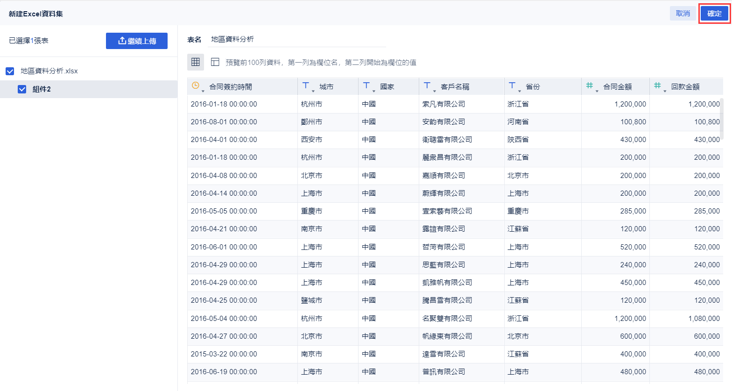Change text type icon of 客戶名稱 column
Image resolution: width=732 pixels, height=391 pixels.
tap(427, 86)
